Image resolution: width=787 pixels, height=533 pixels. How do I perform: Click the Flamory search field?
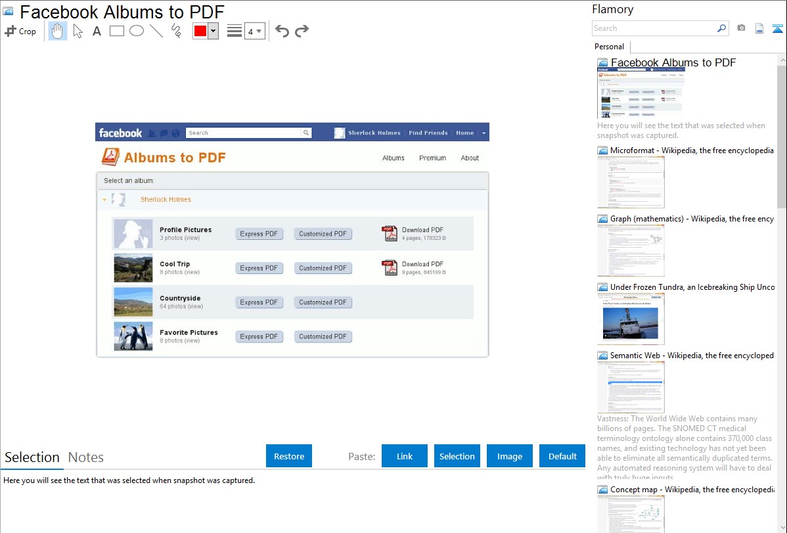coord(654,28)
